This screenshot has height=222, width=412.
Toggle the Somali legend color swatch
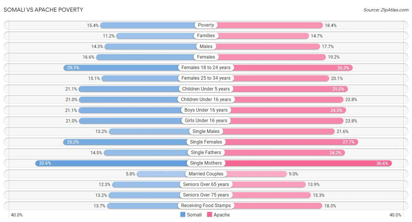point(183,215)
